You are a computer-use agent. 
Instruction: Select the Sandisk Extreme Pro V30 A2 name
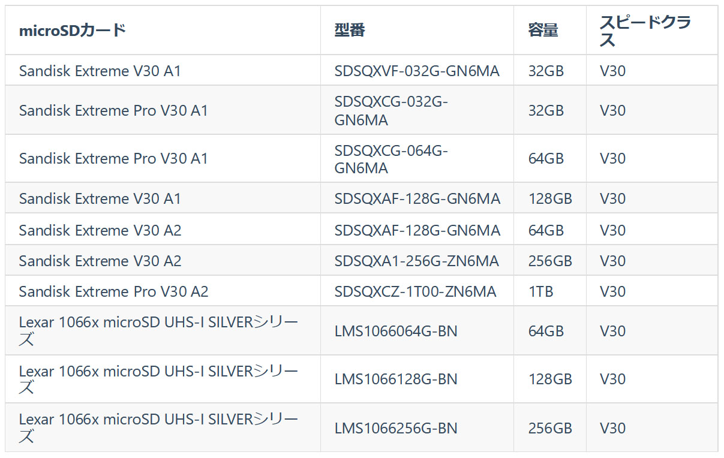113,291
